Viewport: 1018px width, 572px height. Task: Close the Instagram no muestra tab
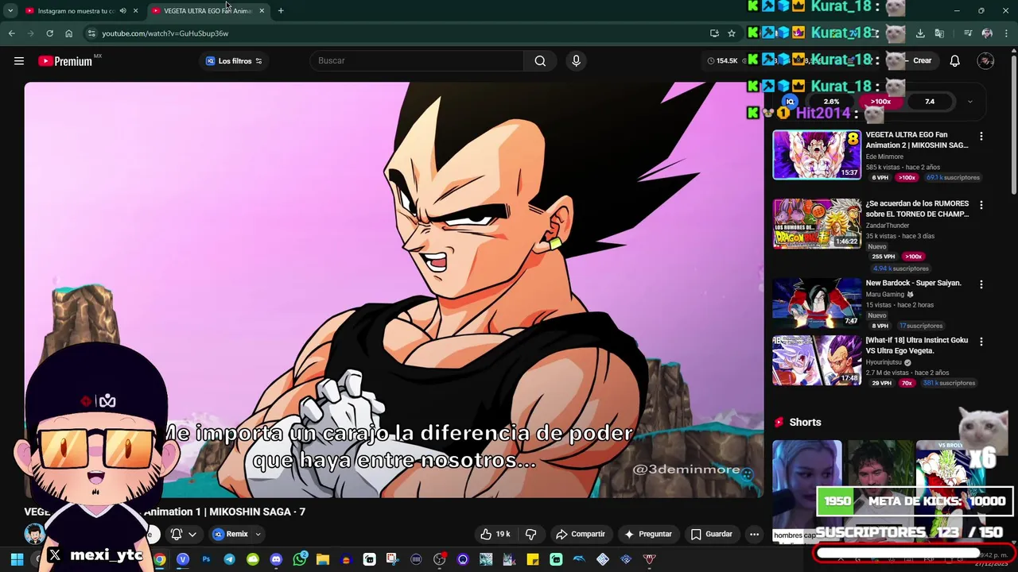[136, 11]
